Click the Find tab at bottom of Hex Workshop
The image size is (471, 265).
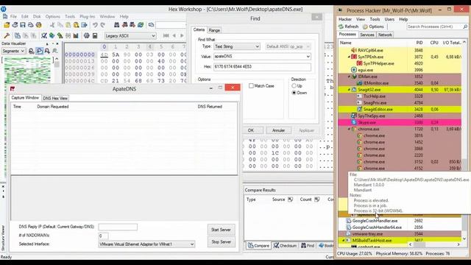click(308, 246)
